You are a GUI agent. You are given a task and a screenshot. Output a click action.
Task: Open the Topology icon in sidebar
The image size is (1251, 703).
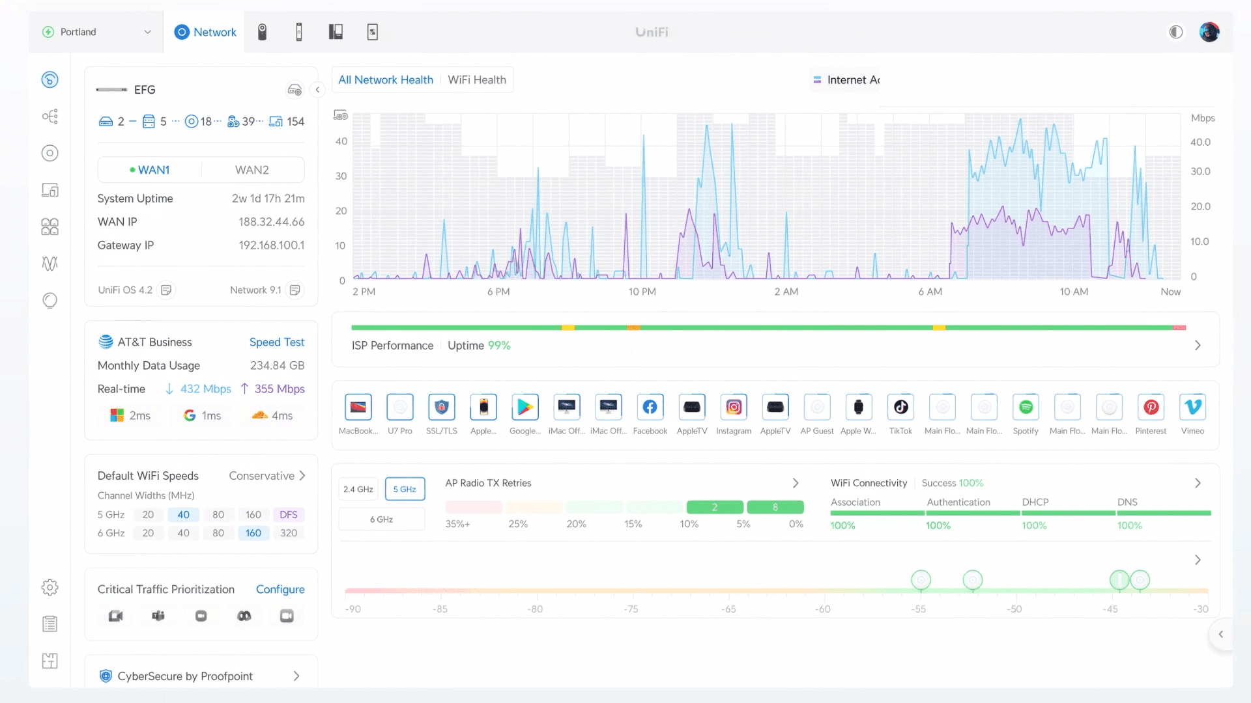click(50, 117)
